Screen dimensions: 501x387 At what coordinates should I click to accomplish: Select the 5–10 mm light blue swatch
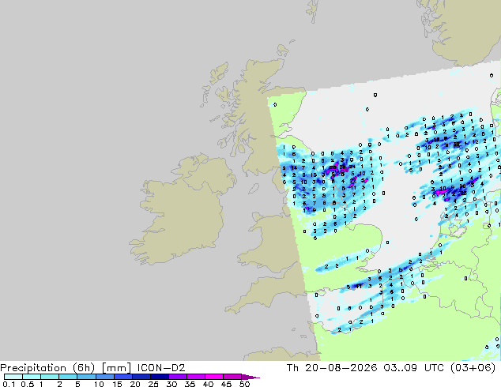[x=86, y=377]
